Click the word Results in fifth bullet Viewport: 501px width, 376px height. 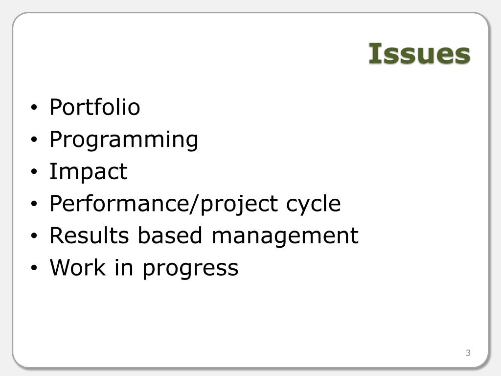pos(90,235)
